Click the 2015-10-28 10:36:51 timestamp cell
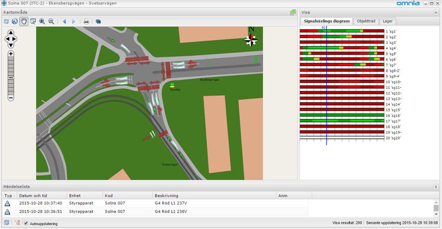The image size is (442, 229). (x=40, y=212)
